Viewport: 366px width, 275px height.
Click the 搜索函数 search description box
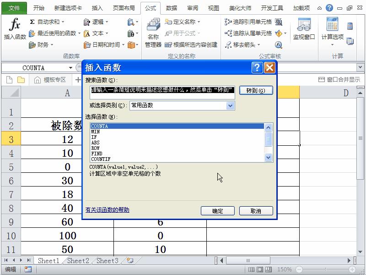click(x=162, y=93)
